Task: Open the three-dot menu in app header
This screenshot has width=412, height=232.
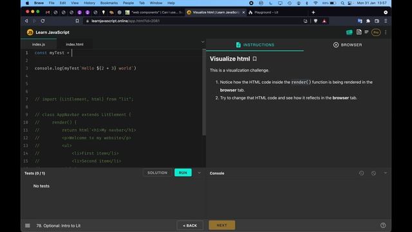Action: click(x=386, y=32)
